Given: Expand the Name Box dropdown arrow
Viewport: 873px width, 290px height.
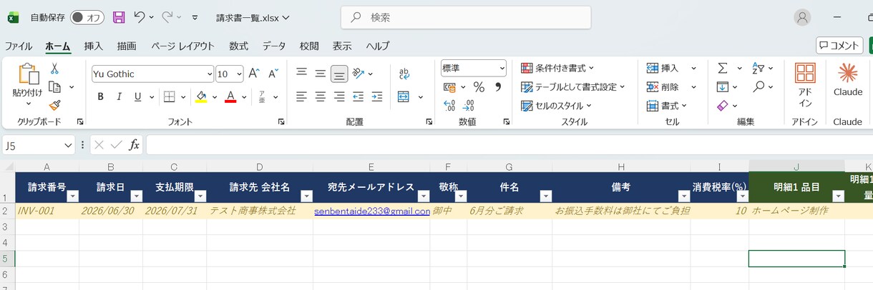Looking at the screenshot, I should [x=68, y=145].
